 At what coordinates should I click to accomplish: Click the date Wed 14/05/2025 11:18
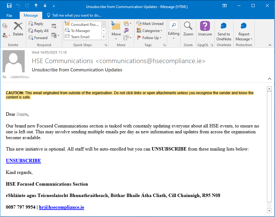(x=49, y=52)
